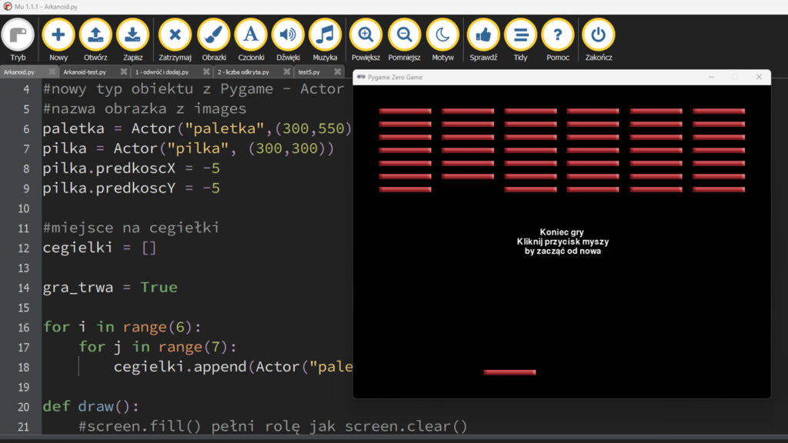This screenshot has height=443, width=788.
Task: Zoom in with Powiększ
Action: coord(366,35)
